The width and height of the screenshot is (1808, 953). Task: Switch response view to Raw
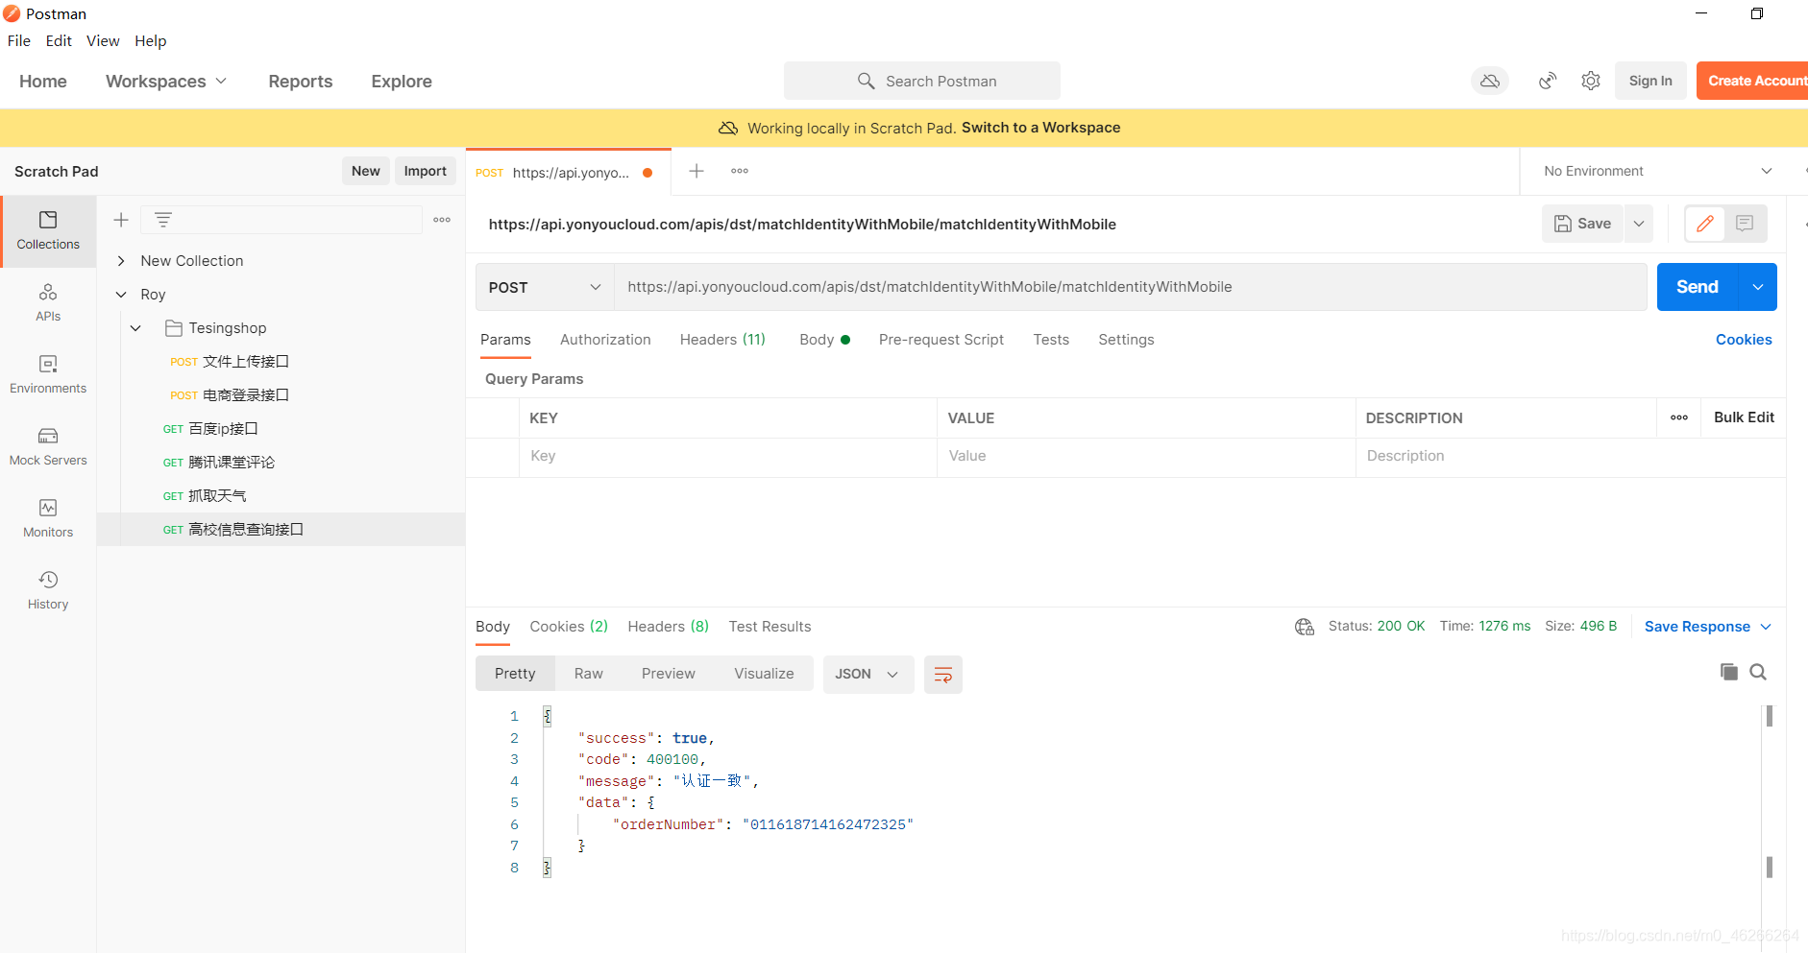pyautogui.click(x=589, y=674)
